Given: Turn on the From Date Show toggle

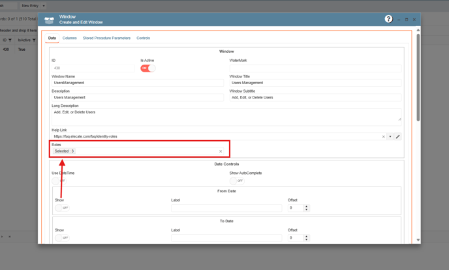Looking at the screenshot, I should [x=62, y=207].
